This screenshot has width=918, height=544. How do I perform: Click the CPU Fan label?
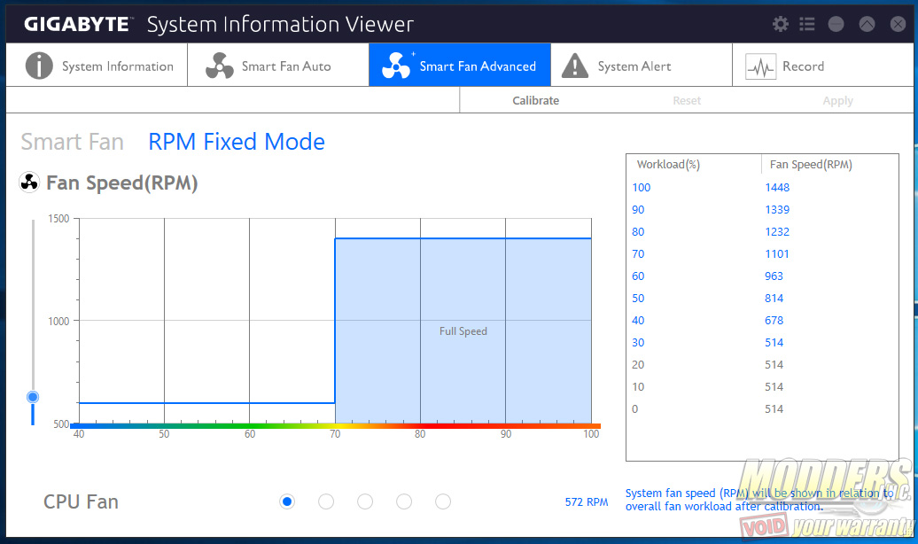(81, 501)
